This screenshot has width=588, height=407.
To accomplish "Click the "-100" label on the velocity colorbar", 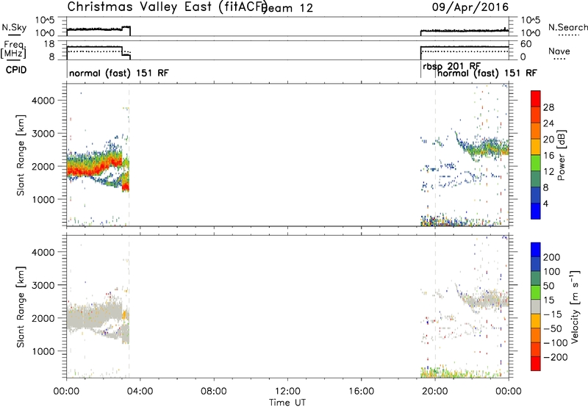I will click(x=556, y=343).
